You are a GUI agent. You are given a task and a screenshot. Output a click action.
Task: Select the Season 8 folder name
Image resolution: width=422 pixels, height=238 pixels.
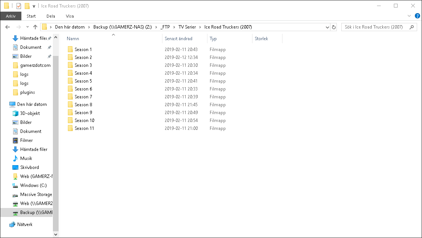[x=83, y=104]
